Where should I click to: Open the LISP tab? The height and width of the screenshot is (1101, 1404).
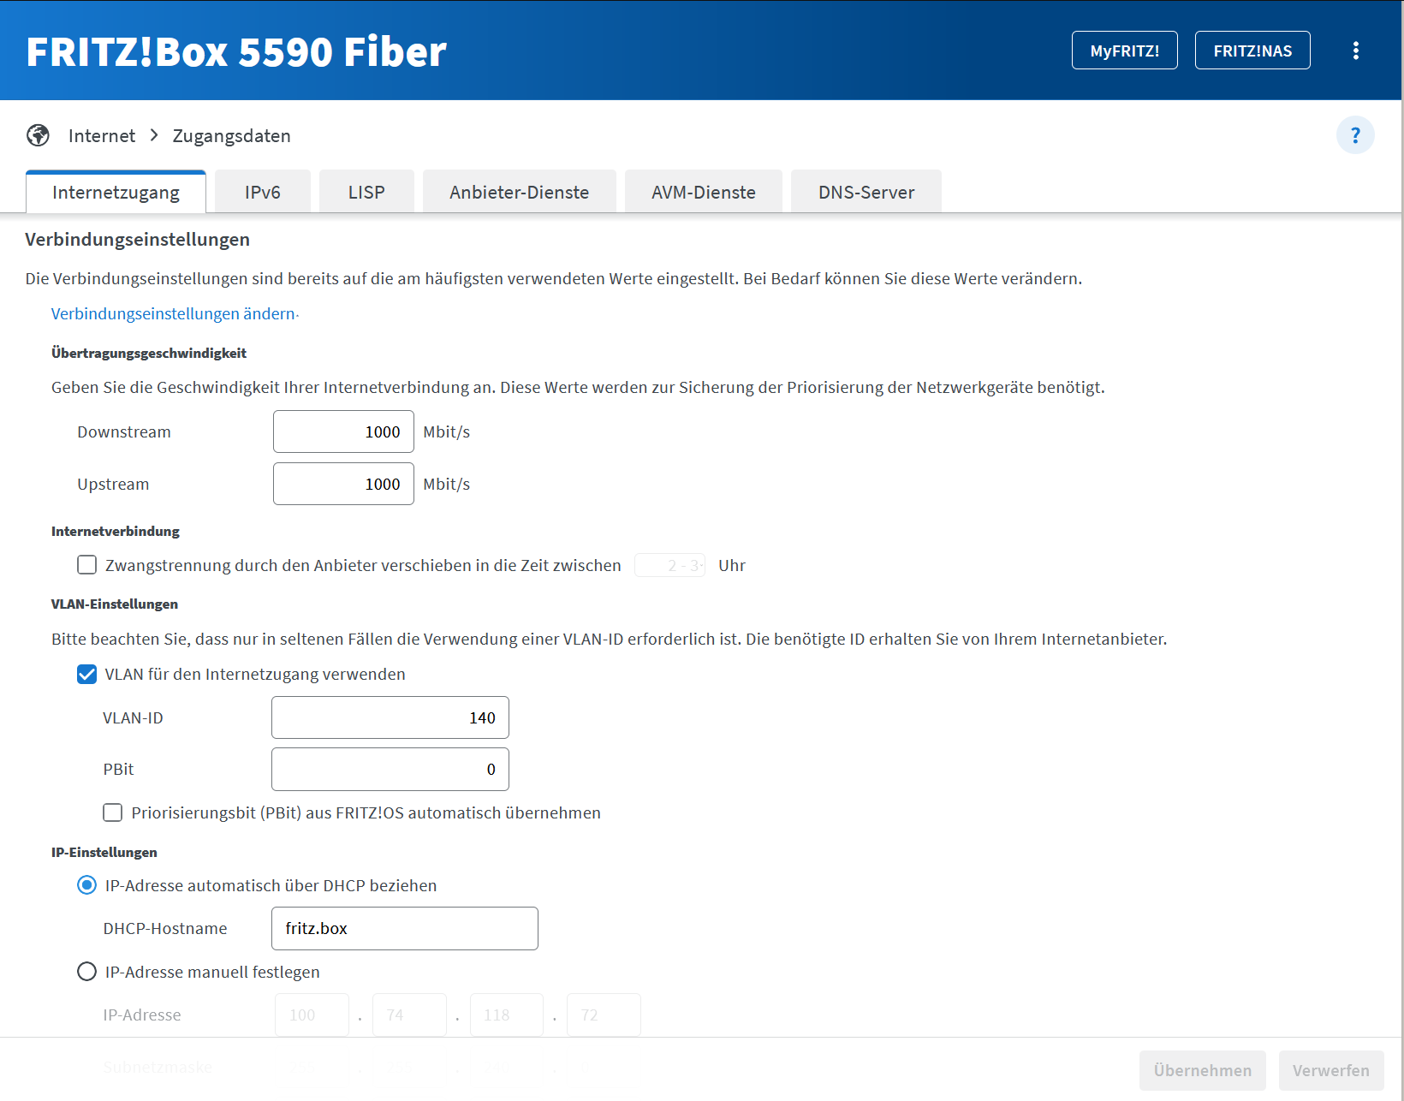click(x=366, y=192)
